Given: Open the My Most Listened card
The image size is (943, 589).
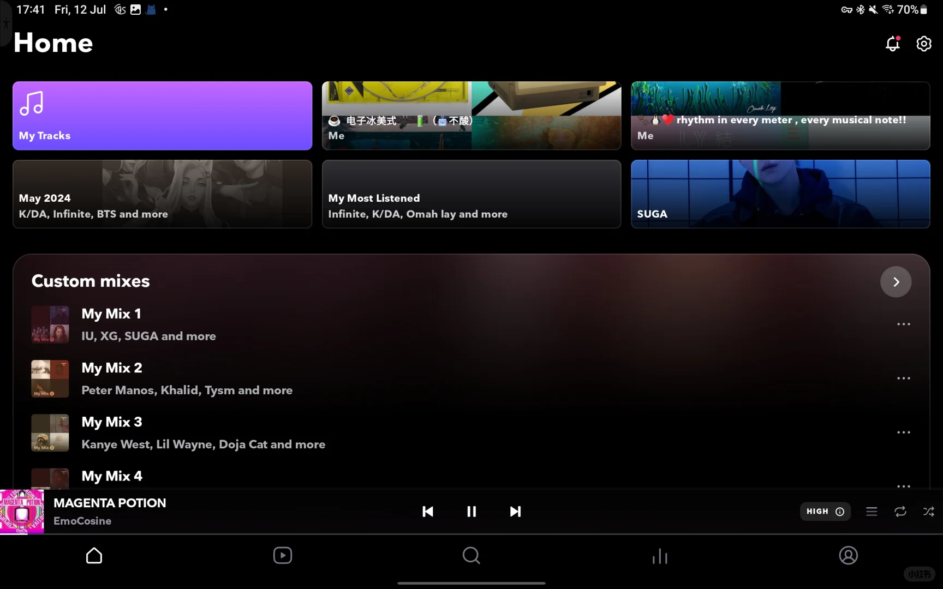Looking at the screenshot, I should [471, 194].
